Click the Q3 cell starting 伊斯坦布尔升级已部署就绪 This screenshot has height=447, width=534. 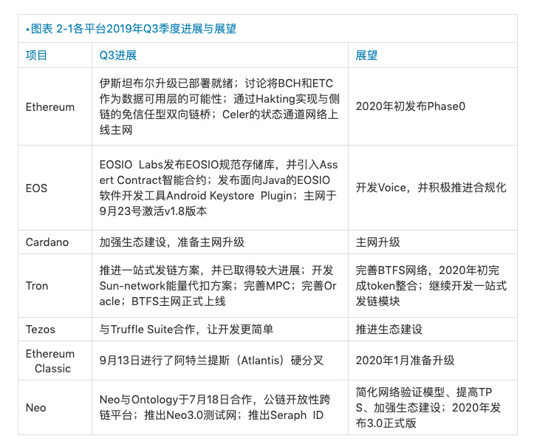click(x=219, y=106)
